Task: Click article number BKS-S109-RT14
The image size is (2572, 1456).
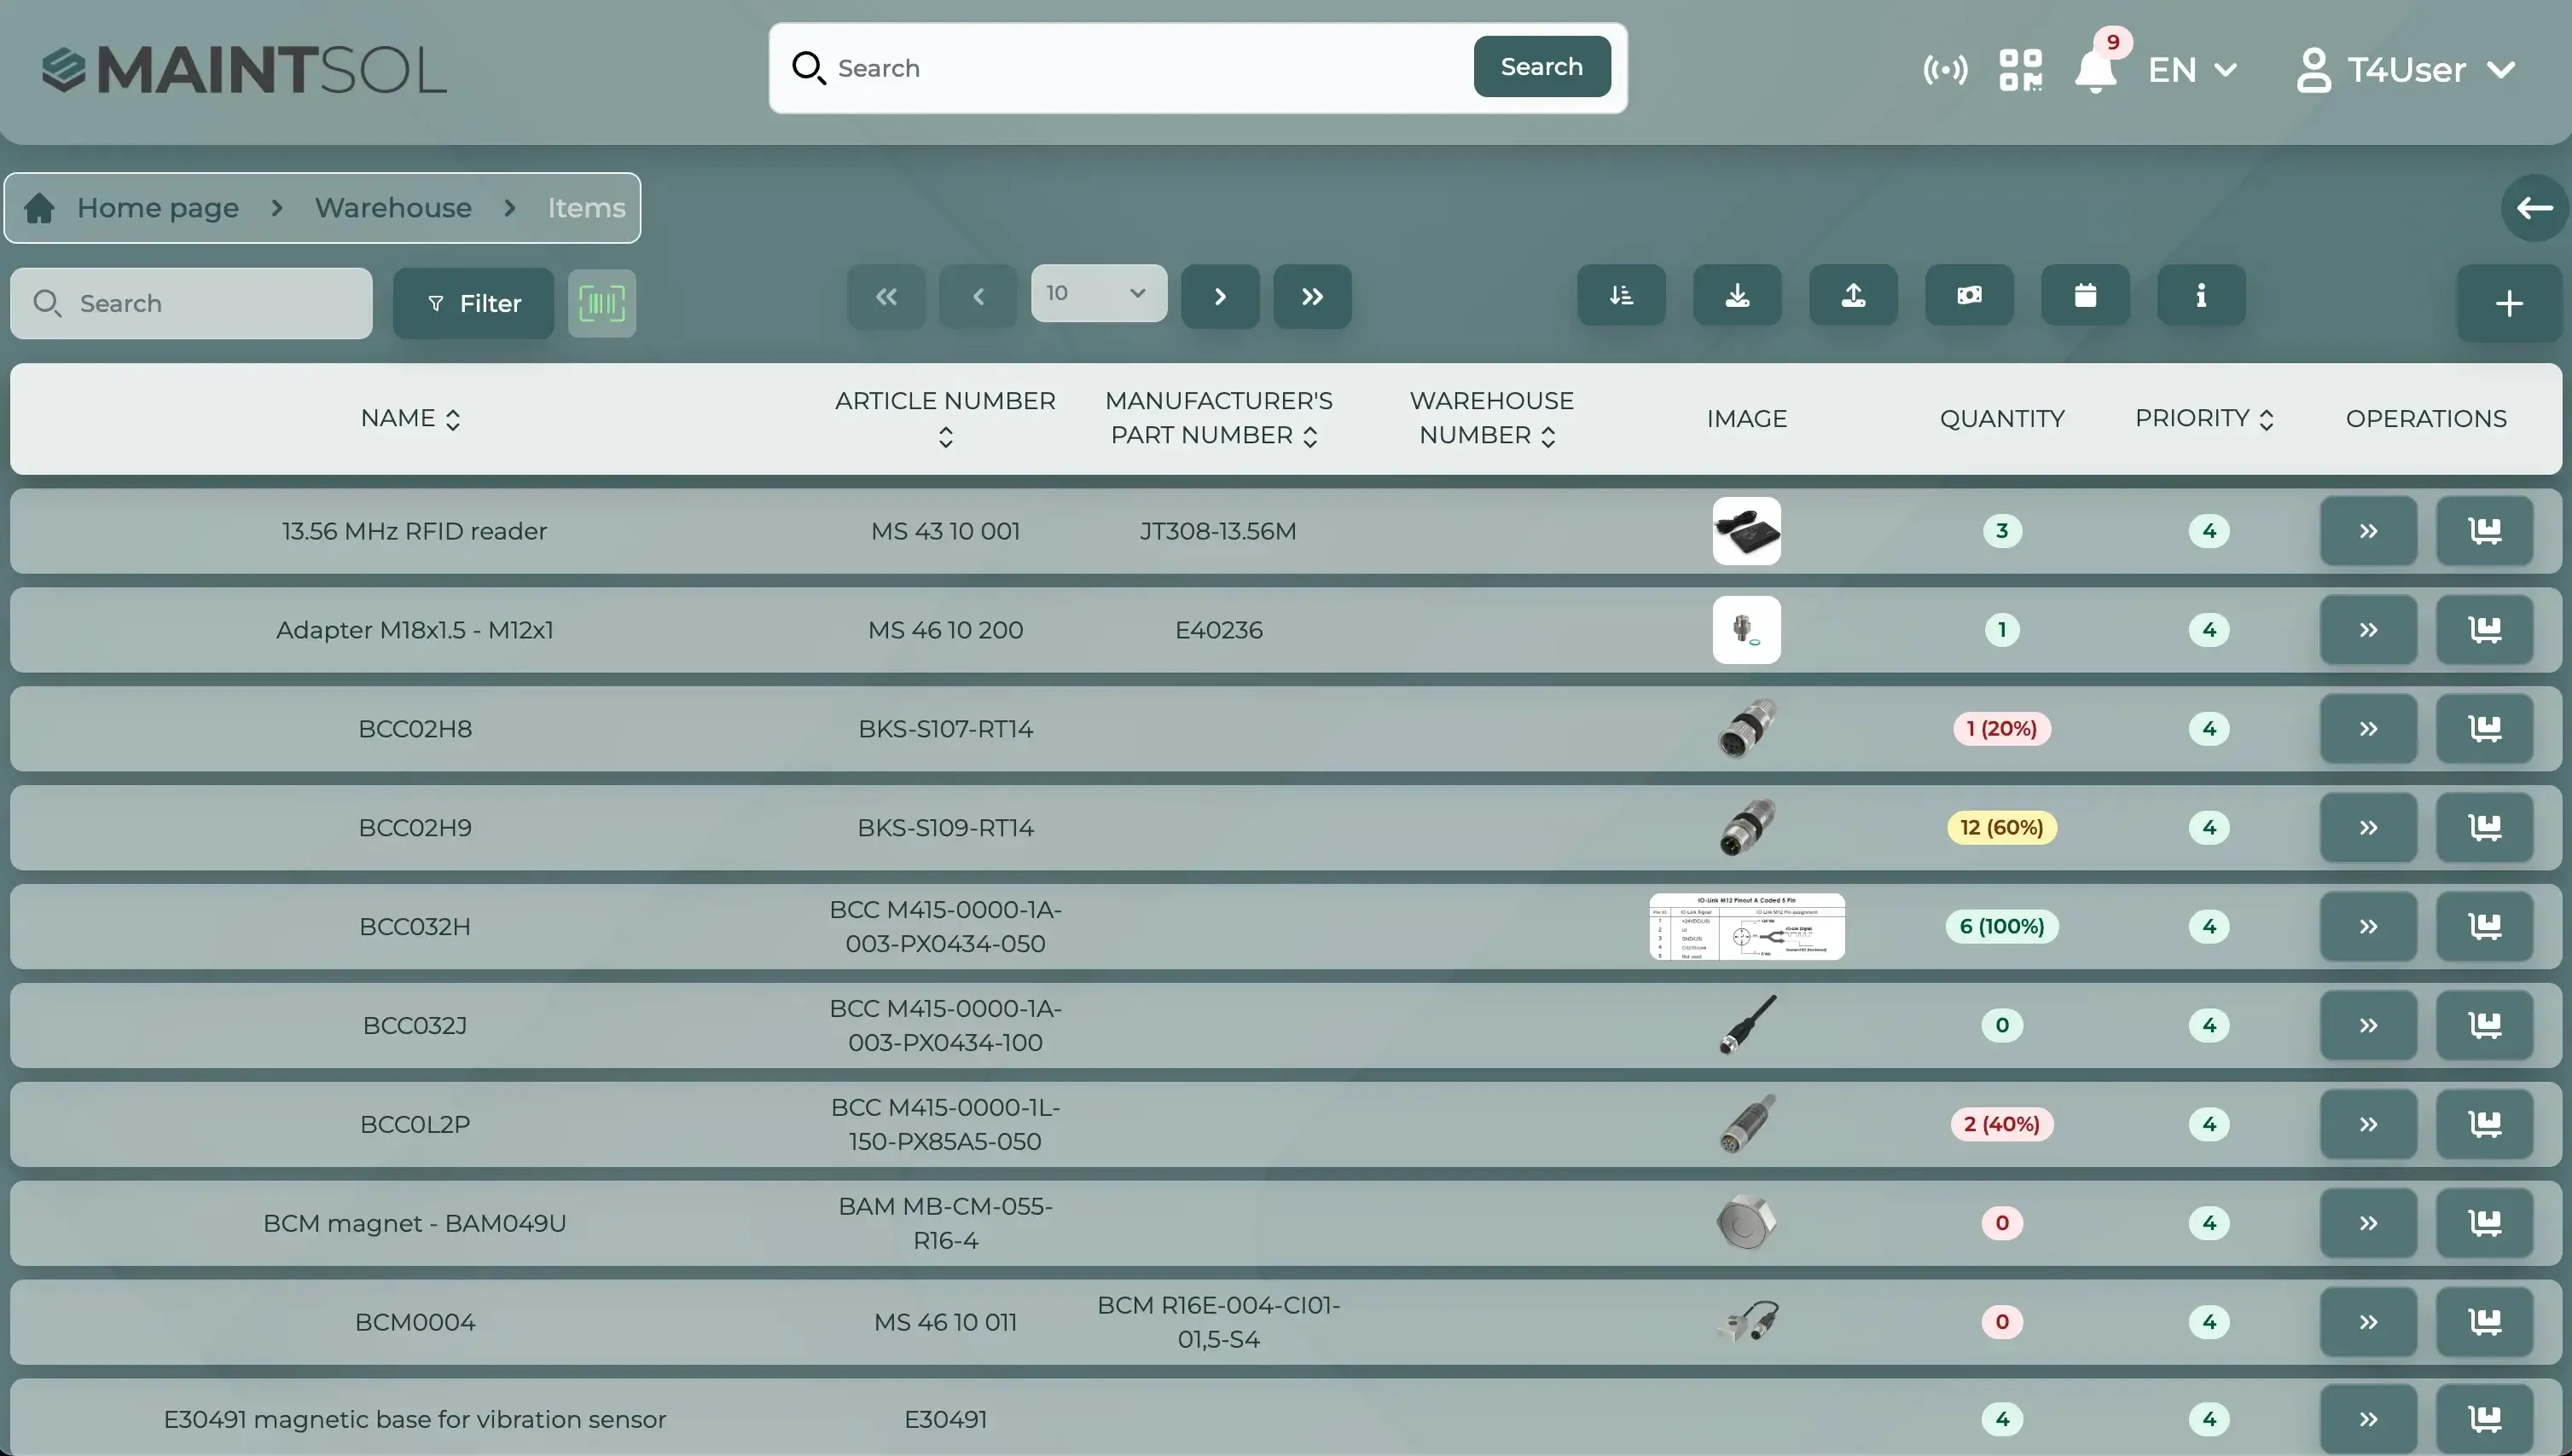Action: click(x=945, y=828)
